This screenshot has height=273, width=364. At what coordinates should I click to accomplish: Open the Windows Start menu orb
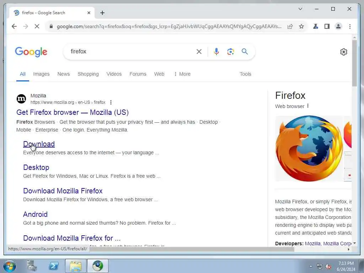coord(10,266)
